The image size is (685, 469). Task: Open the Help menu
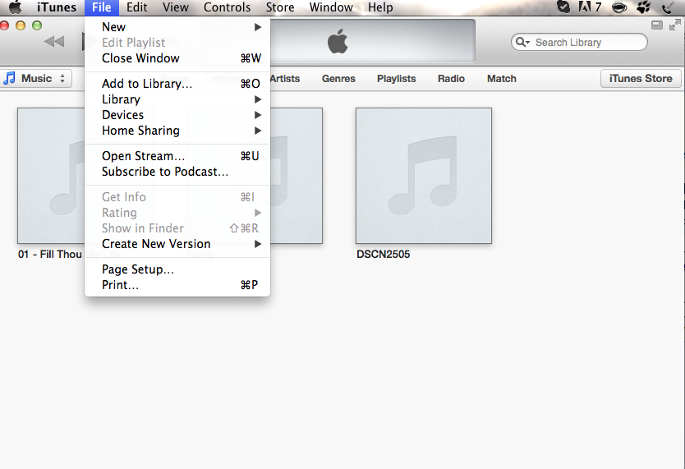tap(380, 7)
